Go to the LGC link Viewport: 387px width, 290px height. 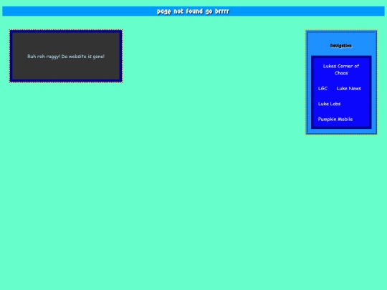click(322, 88)
